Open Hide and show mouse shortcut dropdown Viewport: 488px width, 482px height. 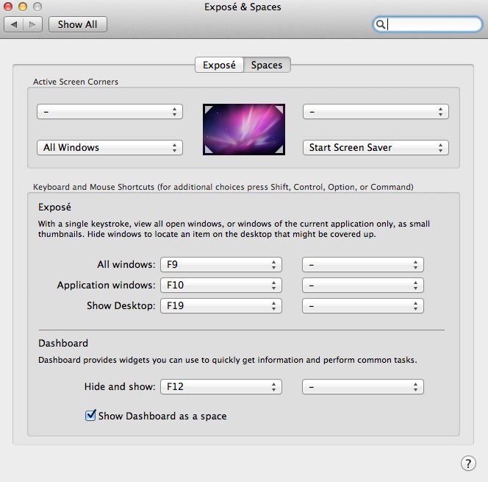(x=363, y=386)
